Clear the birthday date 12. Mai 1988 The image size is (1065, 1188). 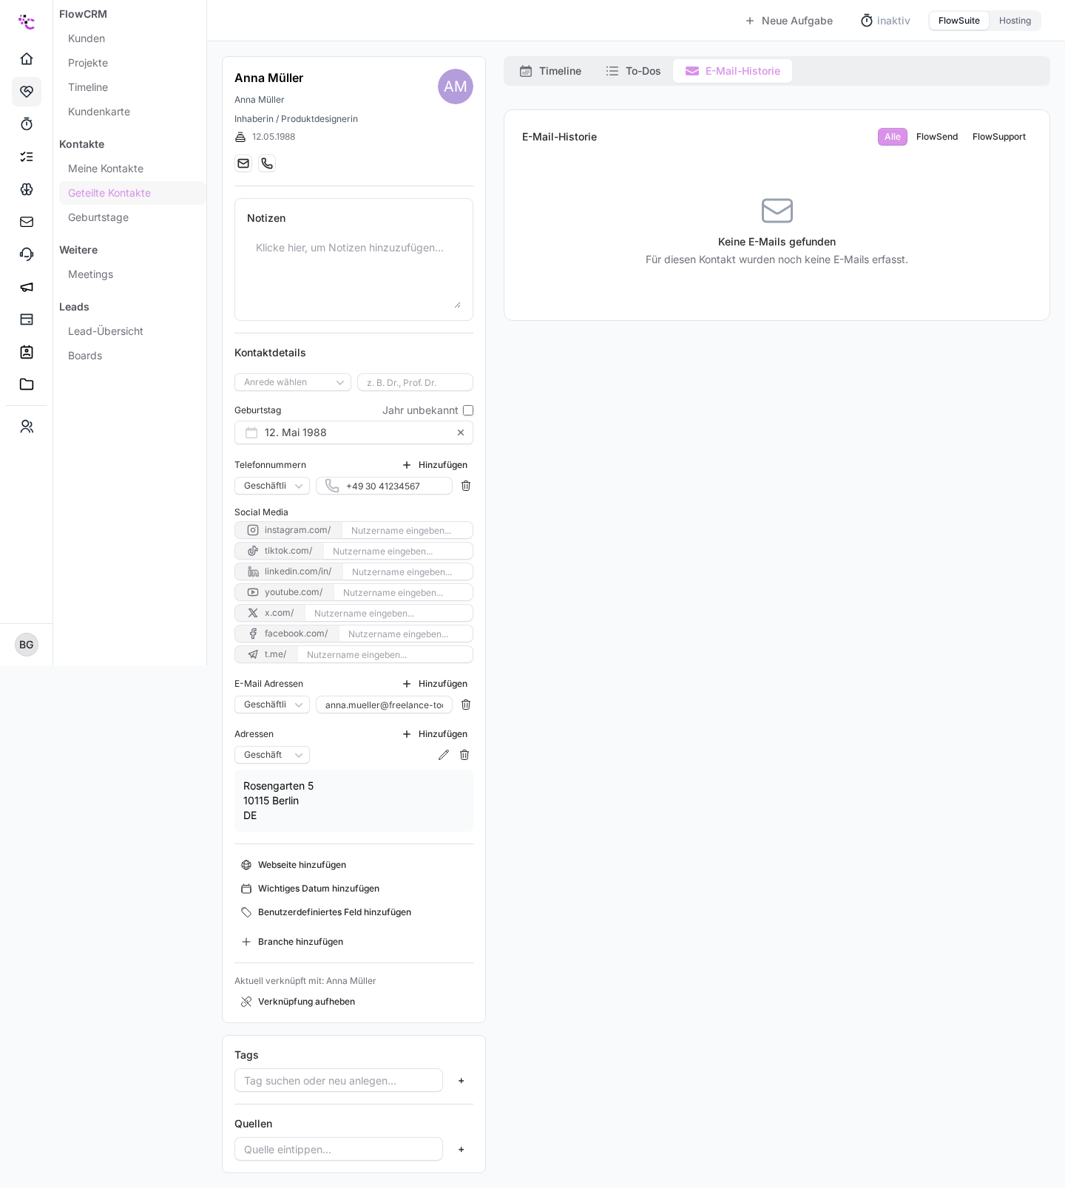tap(461, 432)
